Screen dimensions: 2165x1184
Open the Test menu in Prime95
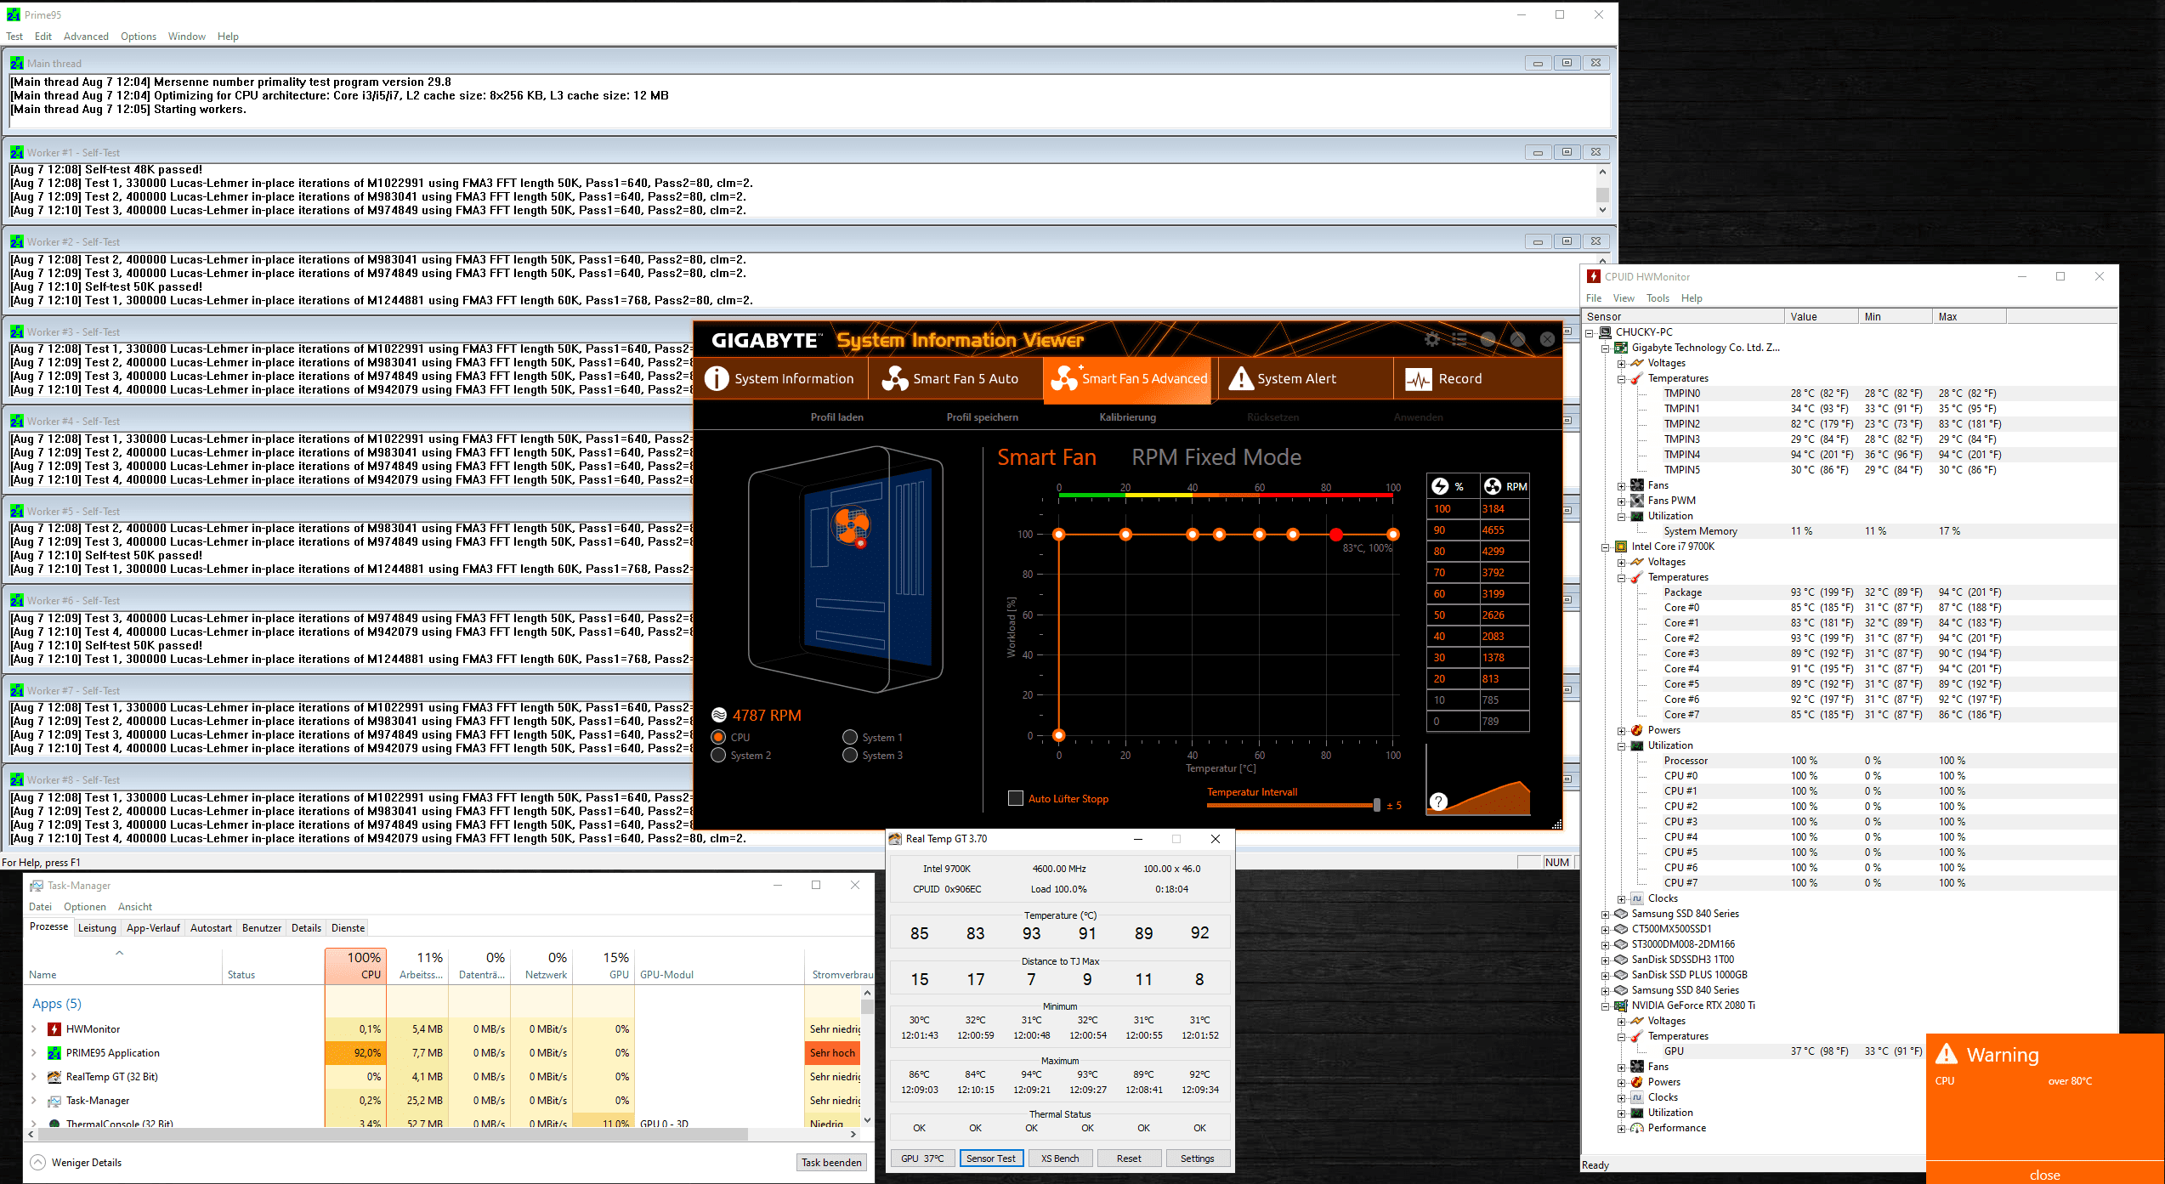tap(14, 37)
